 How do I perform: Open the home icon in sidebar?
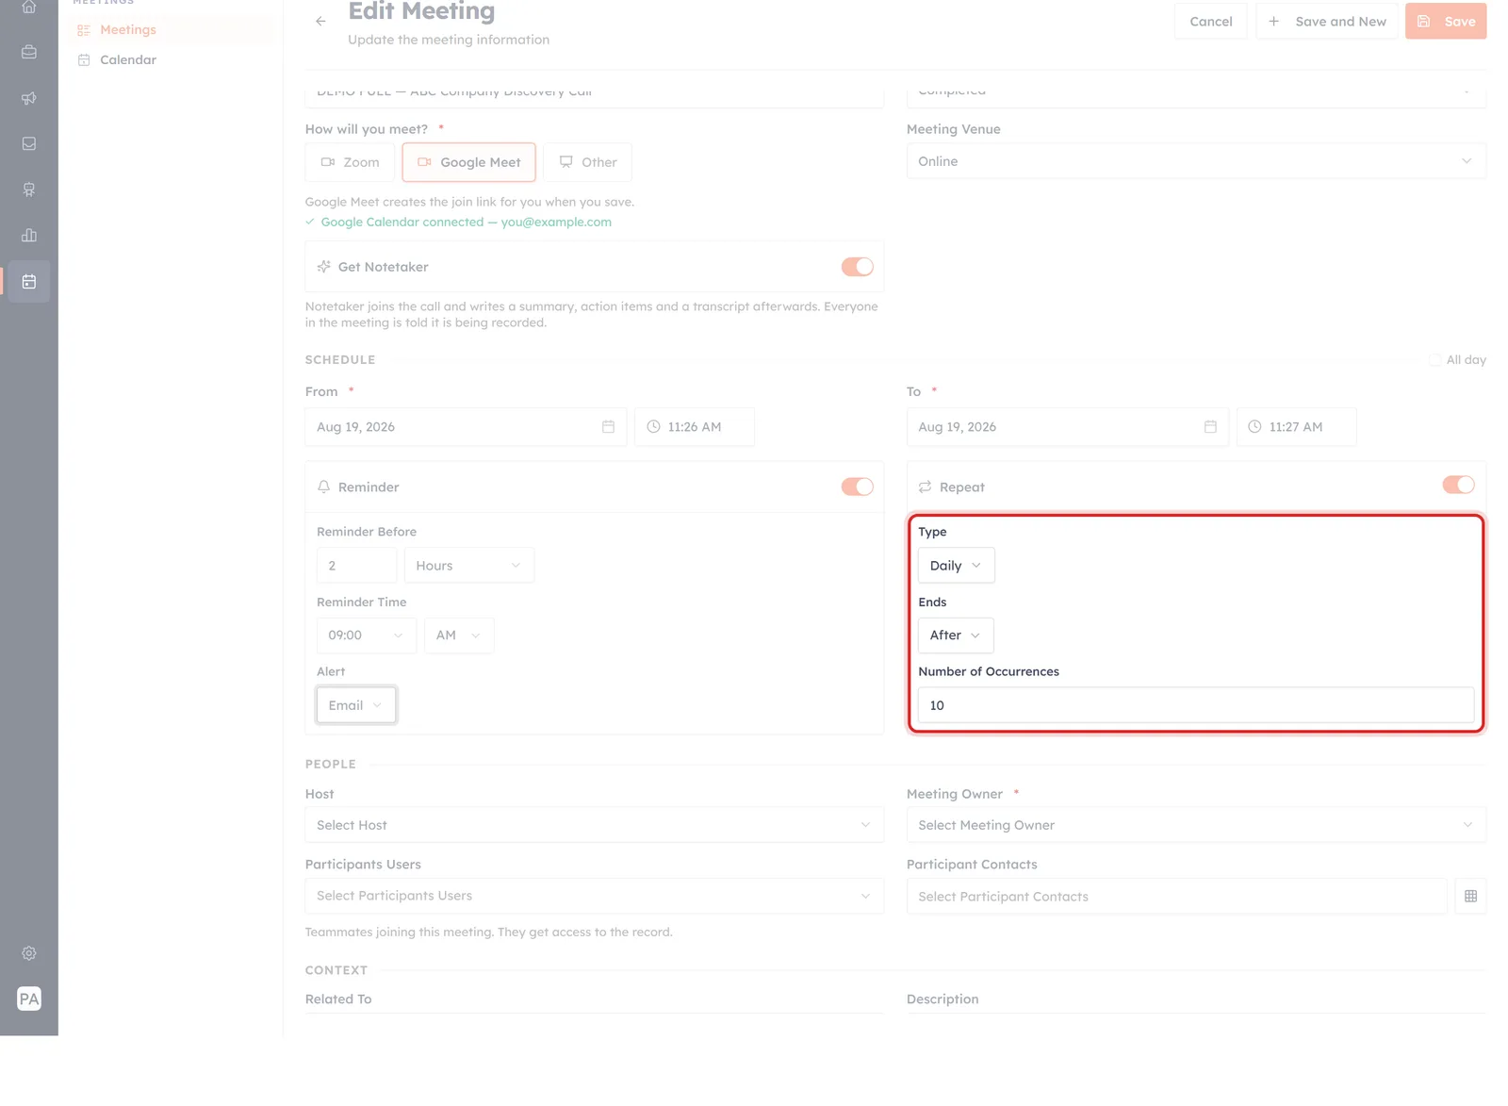[x=29, y=7]
